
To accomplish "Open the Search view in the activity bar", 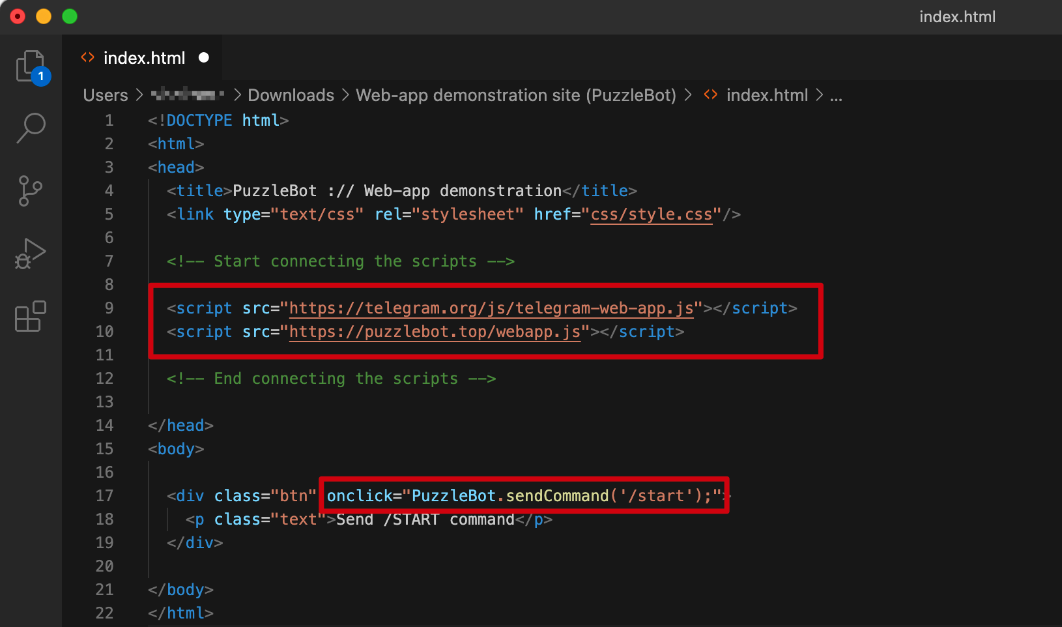I will (x=31, y=128).
